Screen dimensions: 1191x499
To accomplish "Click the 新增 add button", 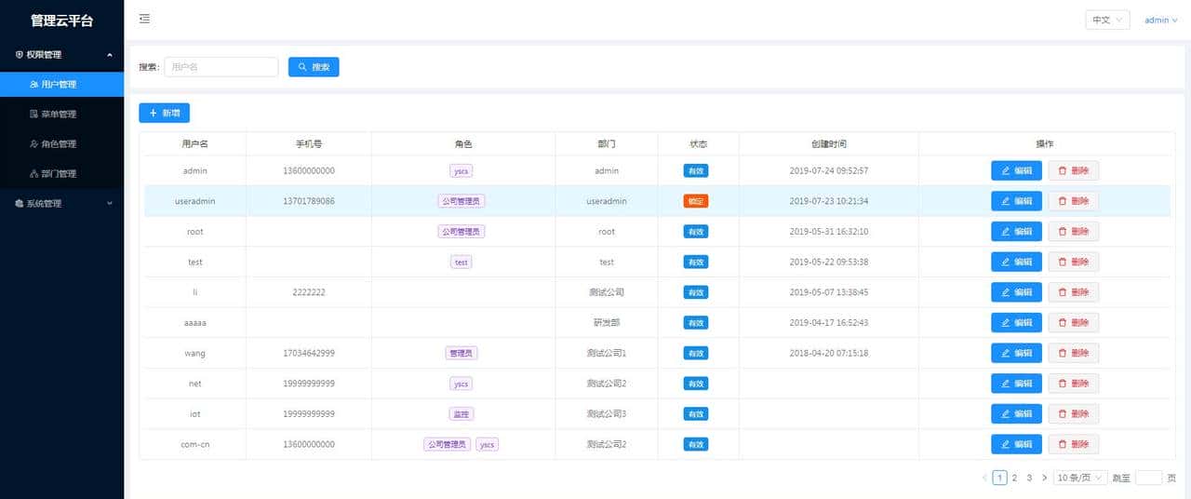I will 164,113.
